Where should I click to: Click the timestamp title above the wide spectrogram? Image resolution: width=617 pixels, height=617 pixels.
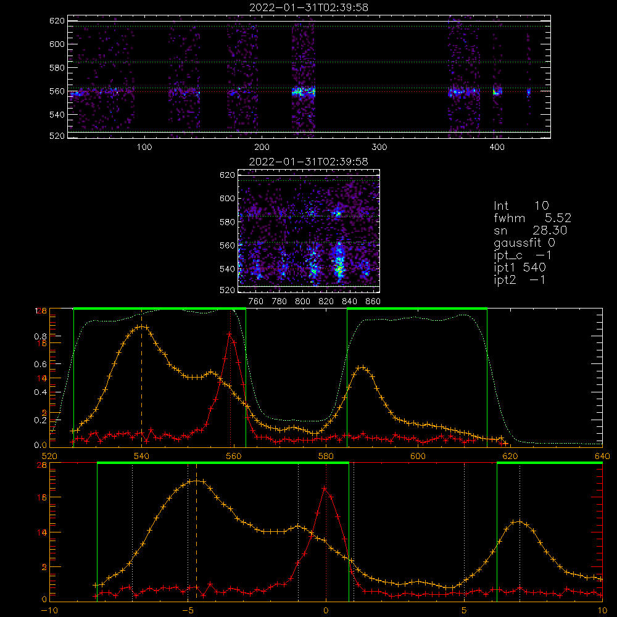click(309, 7)
